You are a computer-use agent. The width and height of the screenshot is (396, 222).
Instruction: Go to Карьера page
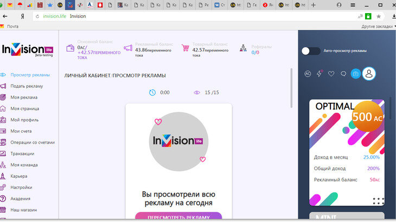click(x=18, y=176)
